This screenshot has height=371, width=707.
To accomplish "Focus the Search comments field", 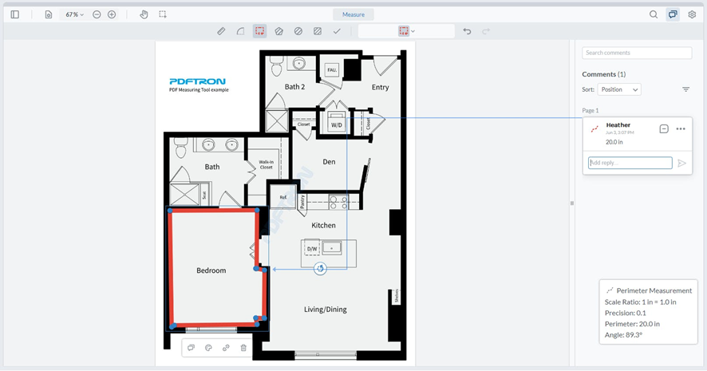I will 637,53.
